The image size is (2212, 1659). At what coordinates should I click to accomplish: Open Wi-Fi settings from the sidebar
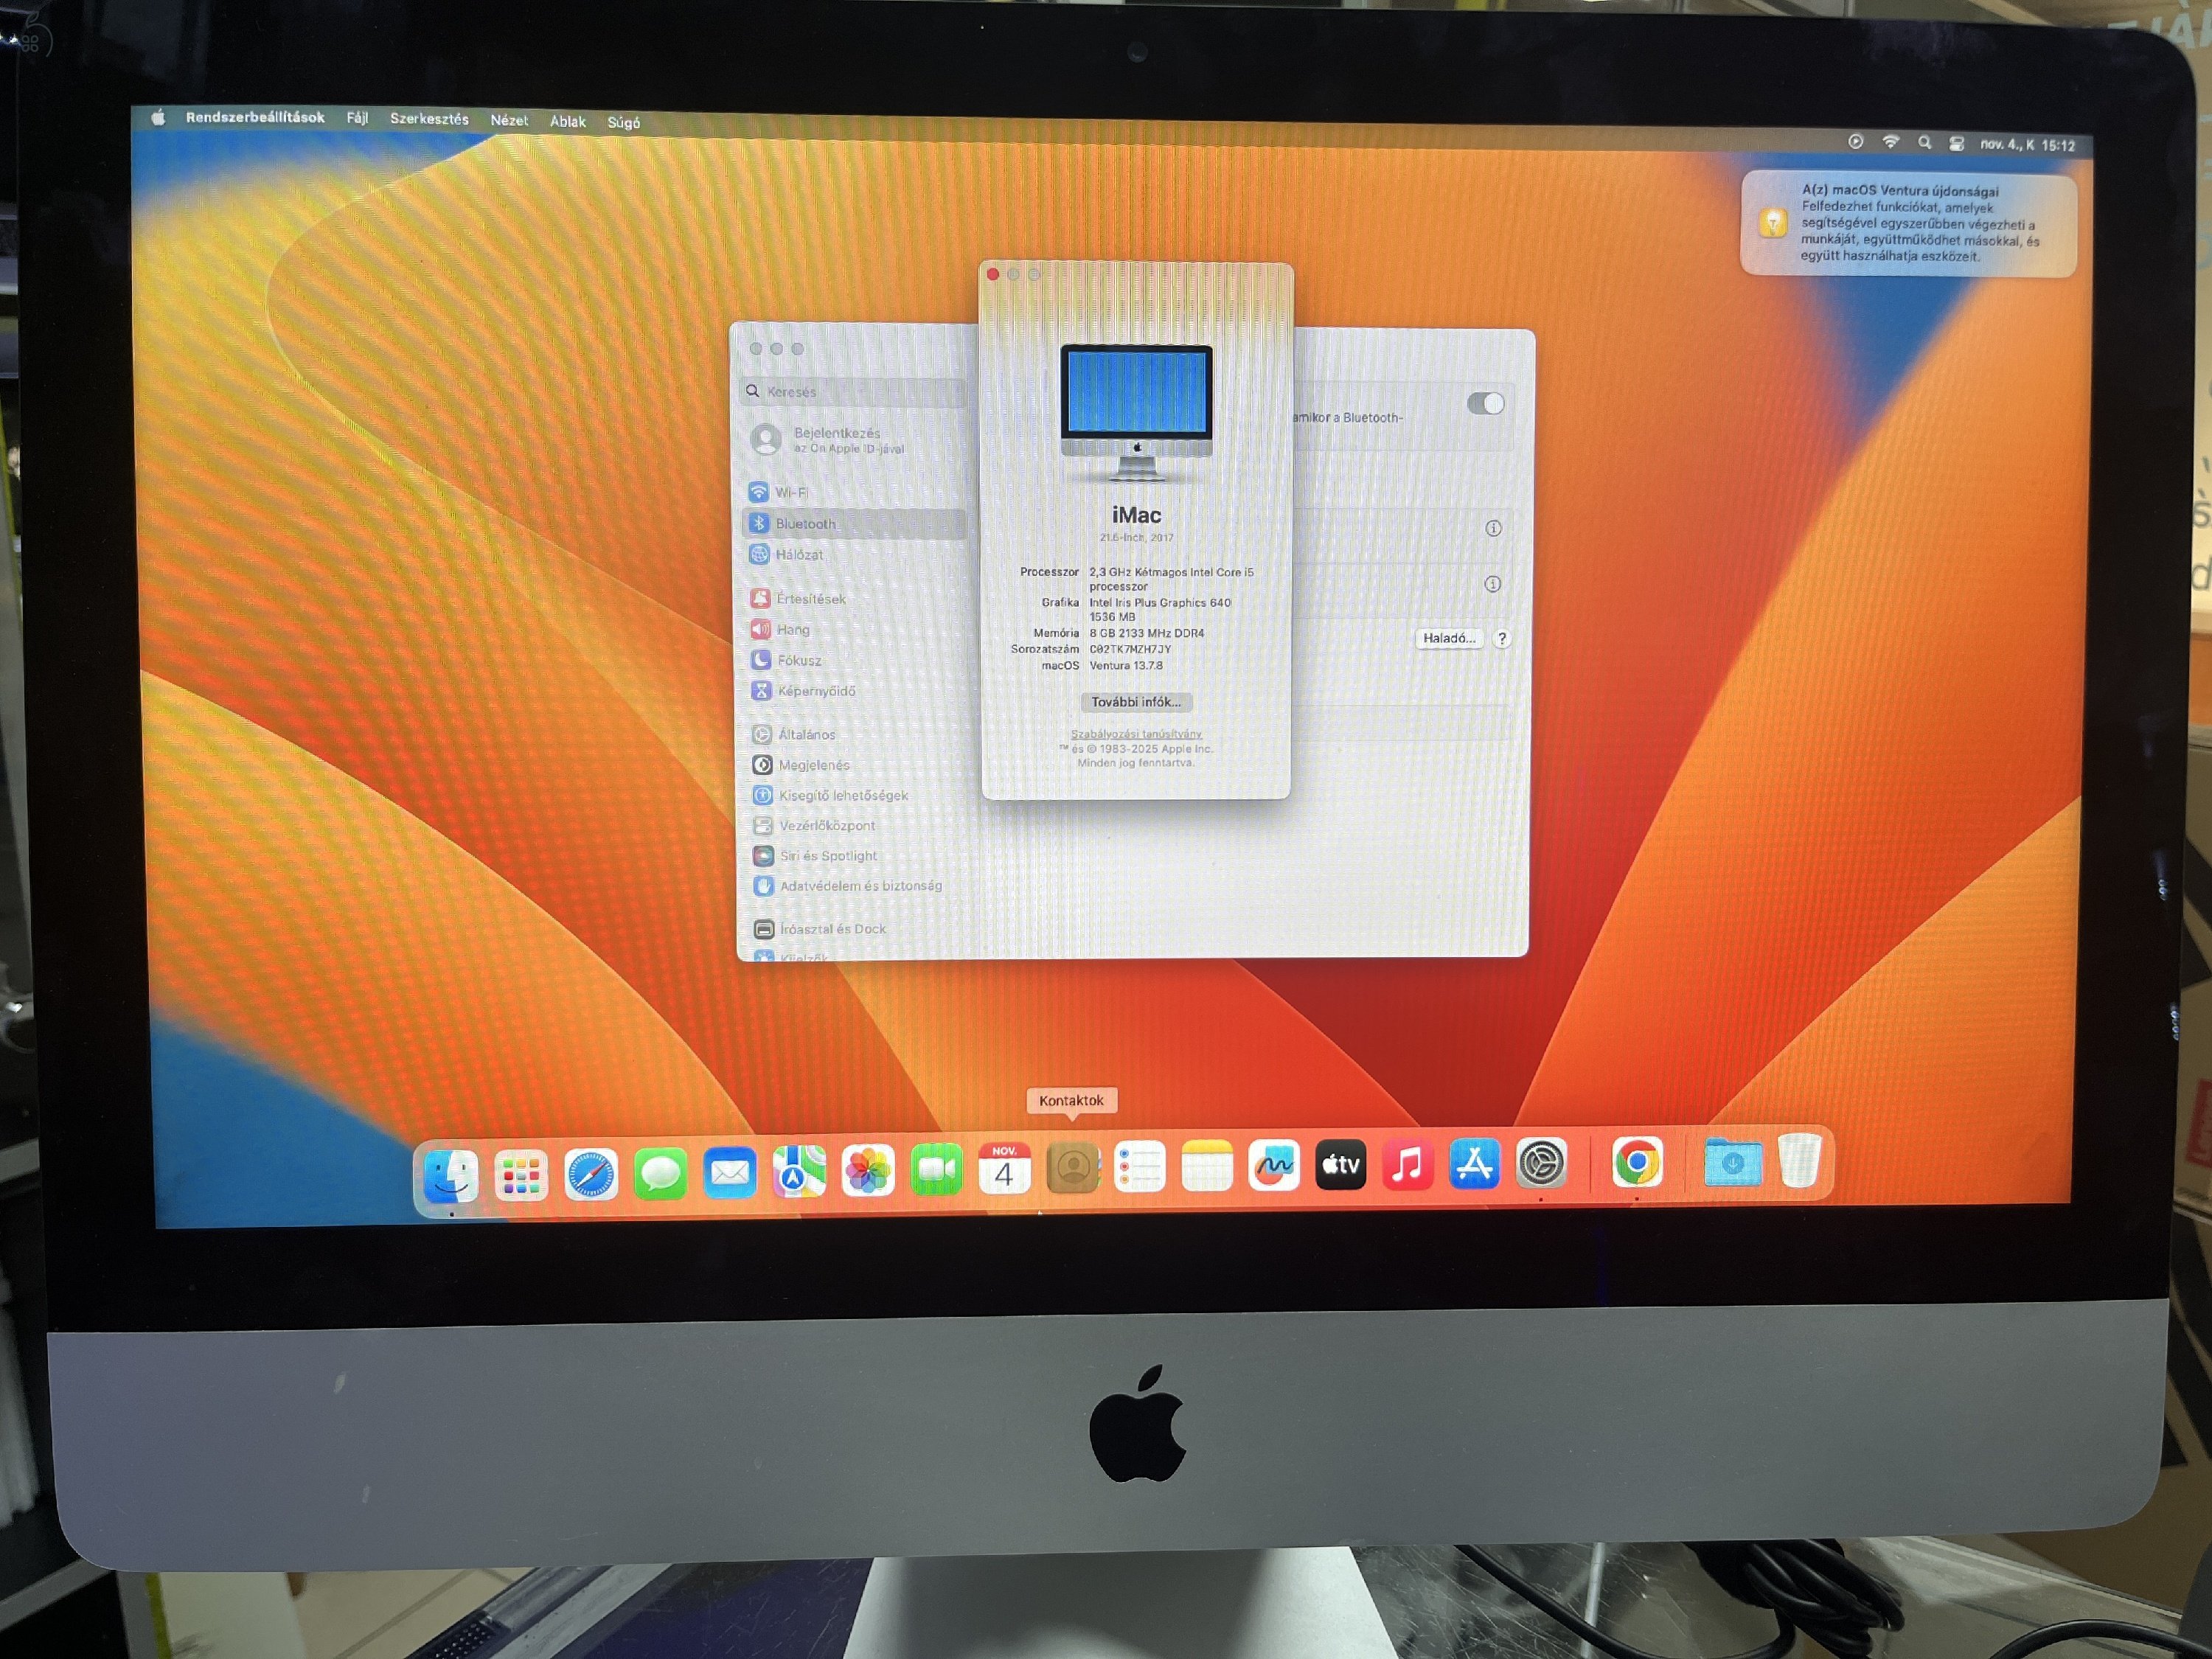(x=793, y=491)
